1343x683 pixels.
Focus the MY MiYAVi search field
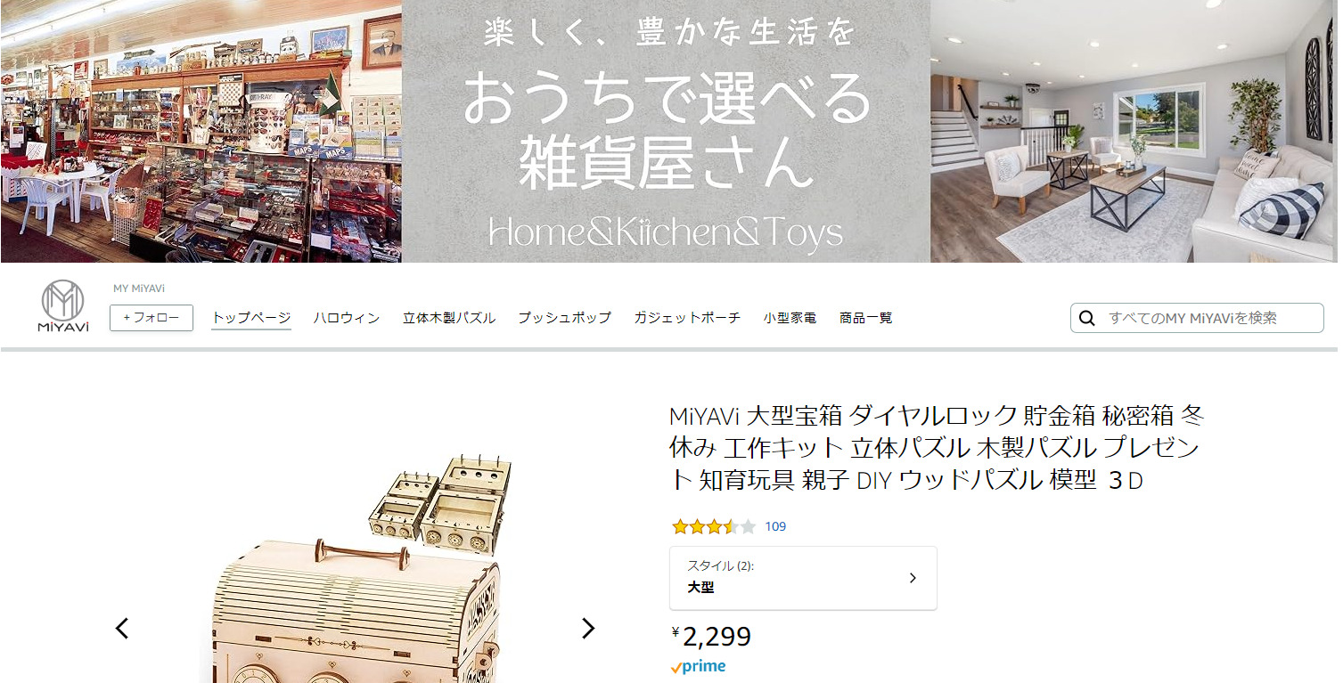[1197, 318]
